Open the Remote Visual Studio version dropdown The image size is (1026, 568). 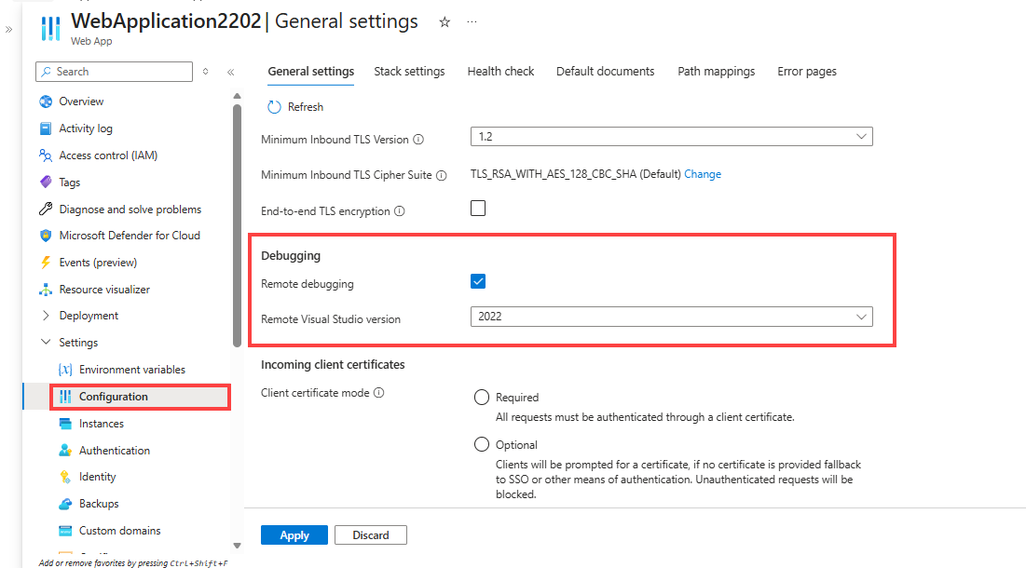point(671,317)
